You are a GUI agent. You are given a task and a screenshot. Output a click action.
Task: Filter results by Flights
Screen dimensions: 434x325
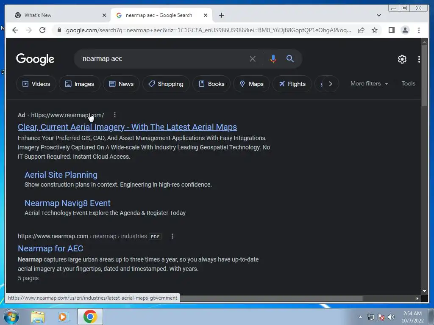tap(292, 84)
